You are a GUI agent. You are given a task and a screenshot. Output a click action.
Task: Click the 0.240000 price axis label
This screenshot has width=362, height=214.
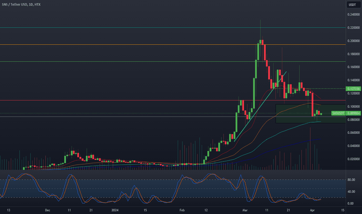tap(353, 14)
